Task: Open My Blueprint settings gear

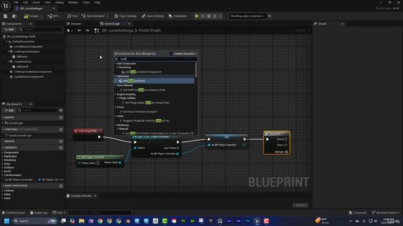Action: 61,110
